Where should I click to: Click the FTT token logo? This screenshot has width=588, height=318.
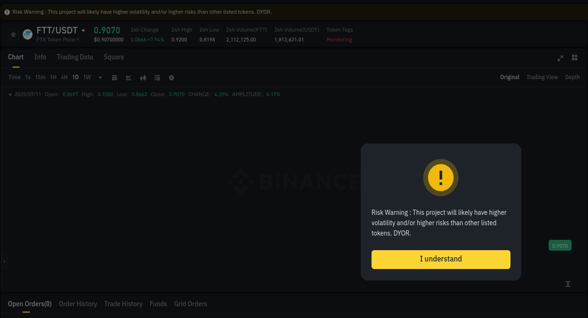[x=27, y=34]
